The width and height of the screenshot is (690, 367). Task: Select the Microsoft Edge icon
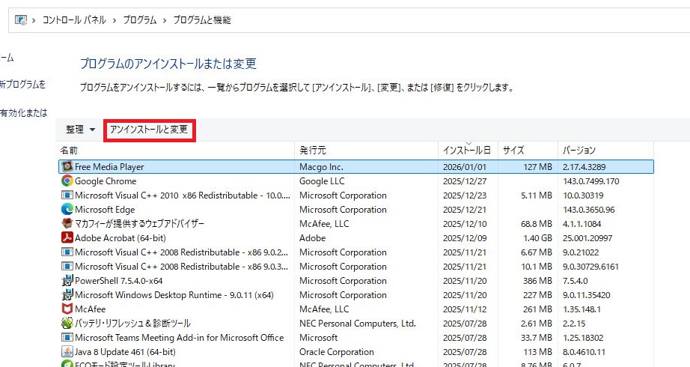[x=67, y=210]
